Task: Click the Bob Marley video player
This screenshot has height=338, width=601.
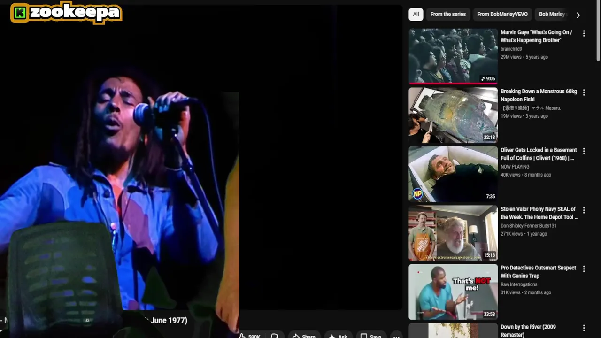Action: 201,157
